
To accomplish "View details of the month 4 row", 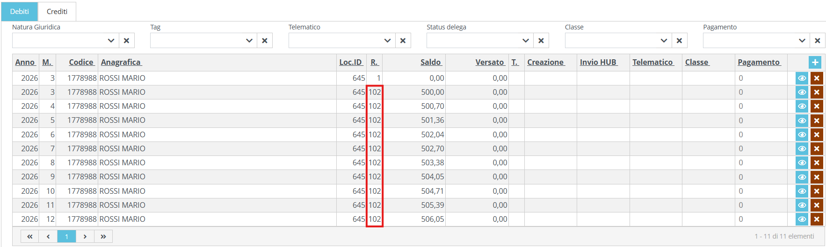I will 802,106.
